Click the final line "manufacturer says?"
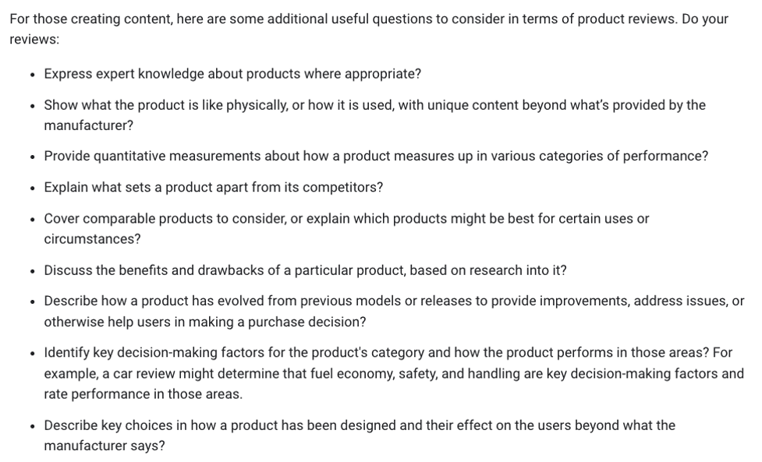The image size is (762, 462). [105, 446]
